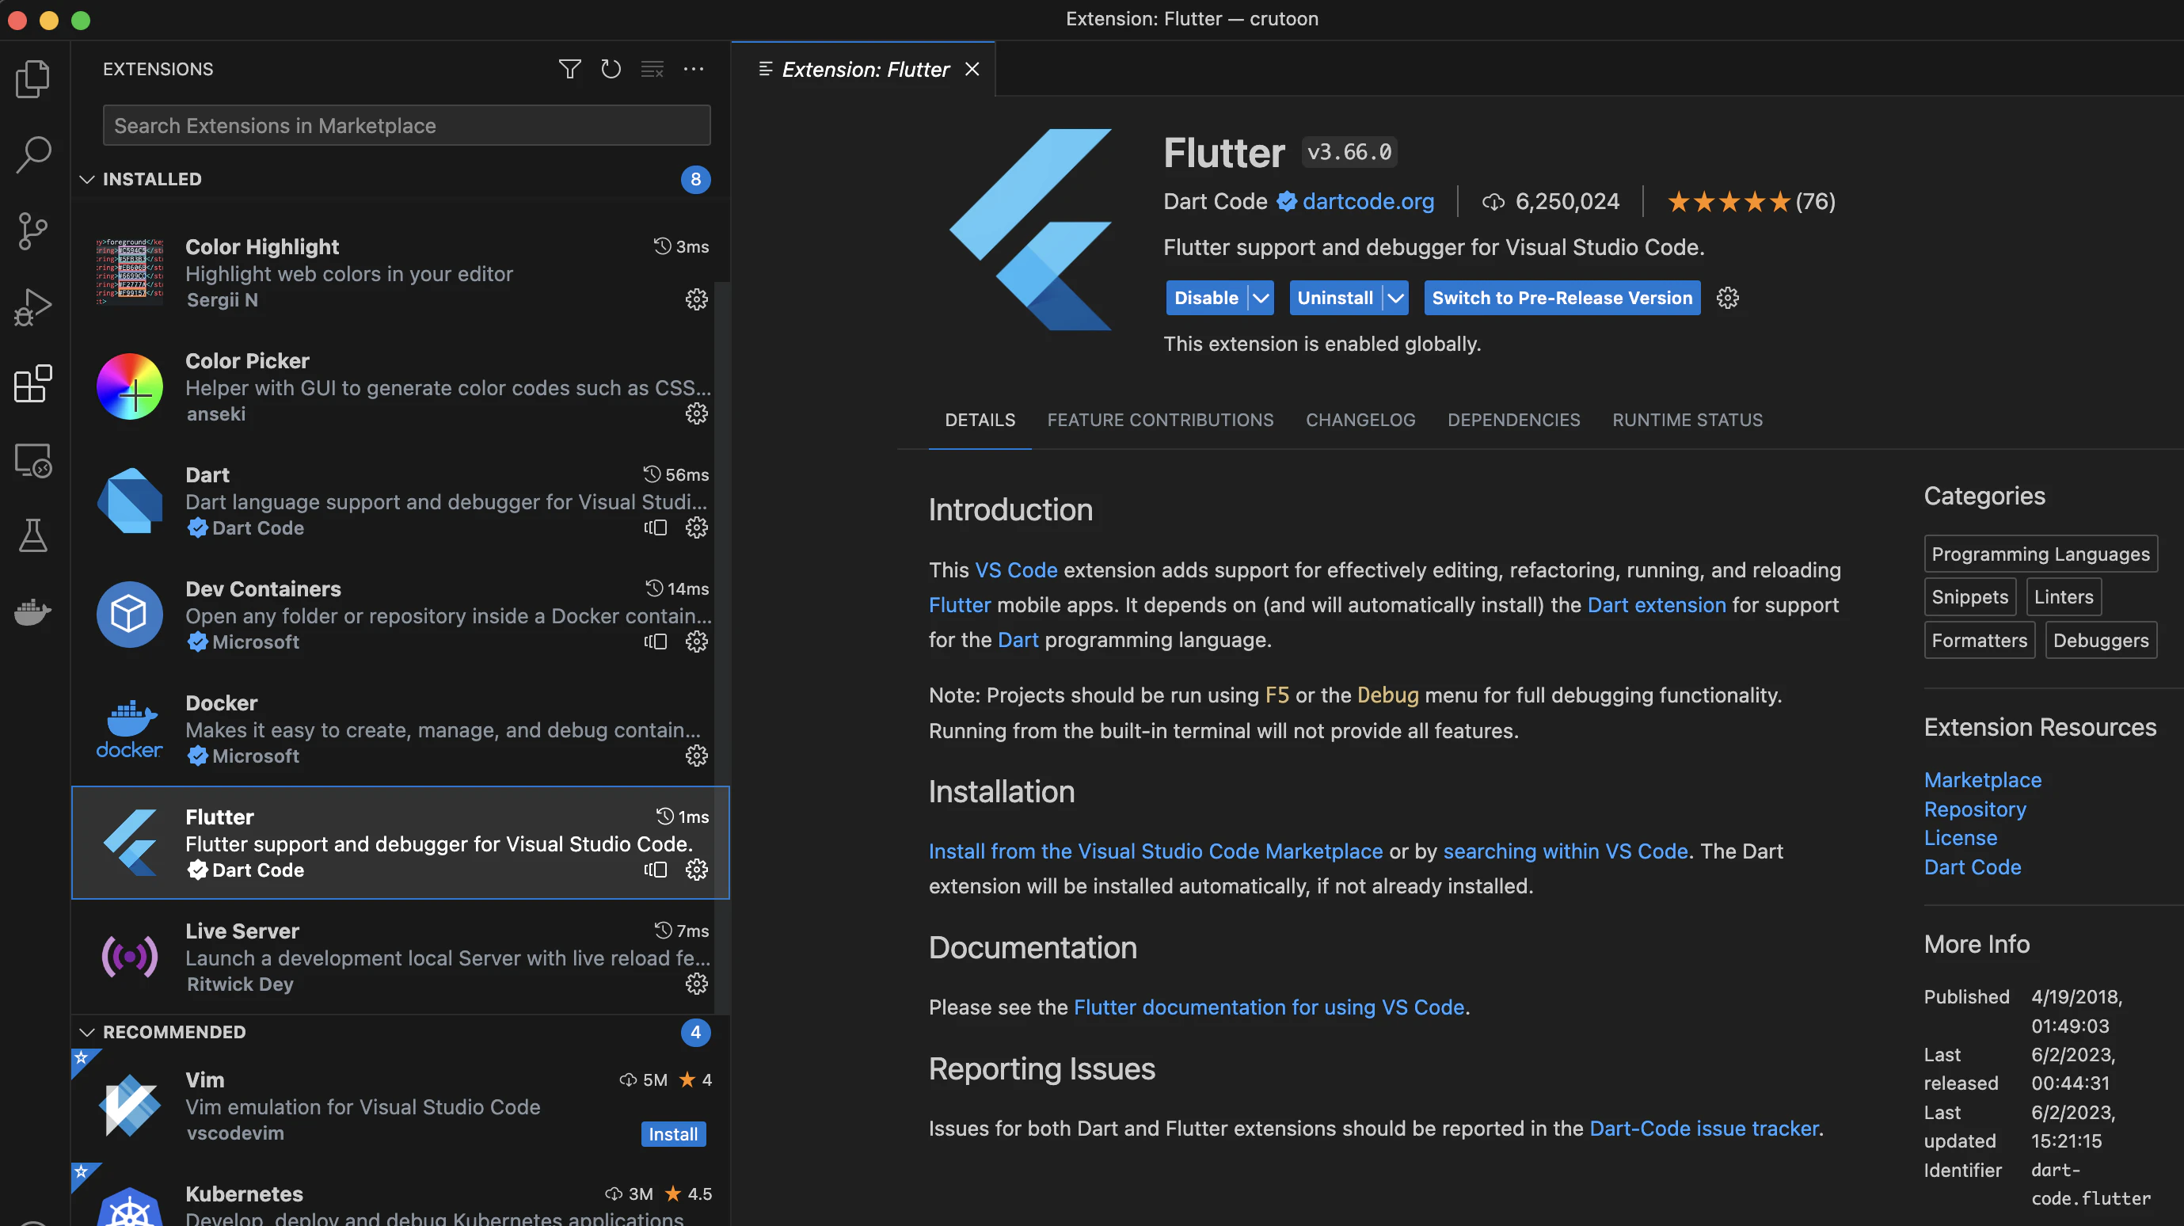Select Color Picker extension in list
The width and height of the screenshot is (2184, 1226).
coord(400,386)
